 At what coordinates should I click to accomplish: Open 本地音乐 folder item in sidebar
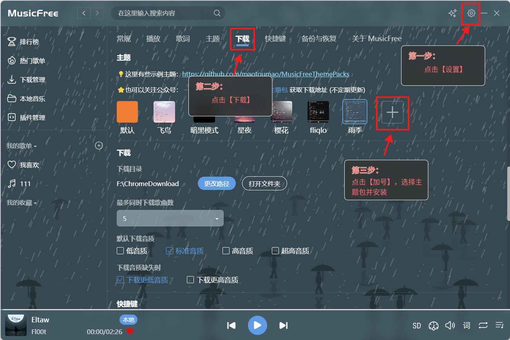click(54, 99)
